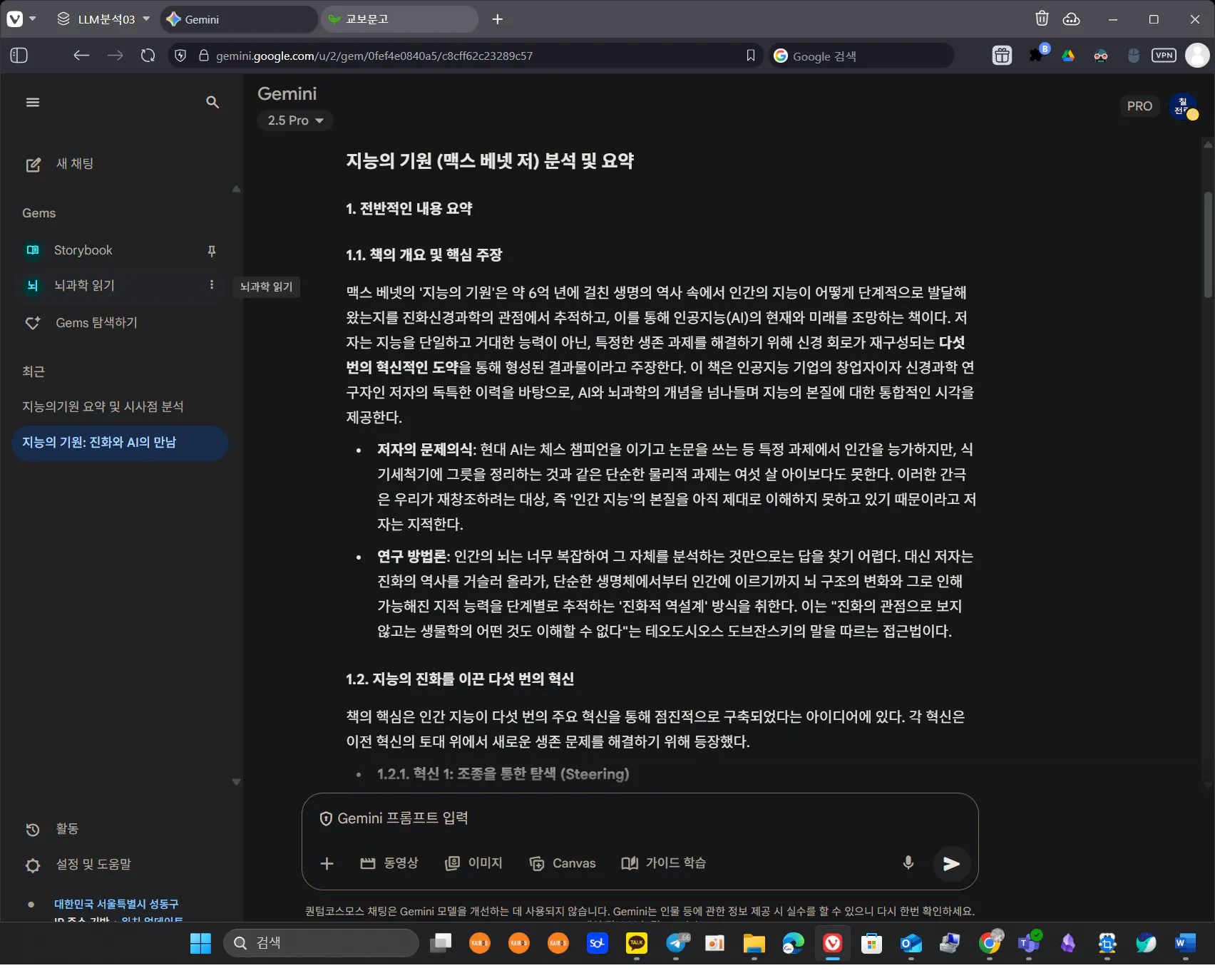Switch to the 교보문고 tab

pos(399,19)
